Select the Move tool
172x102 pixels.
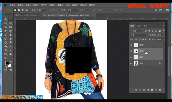[x=6, y=19]
